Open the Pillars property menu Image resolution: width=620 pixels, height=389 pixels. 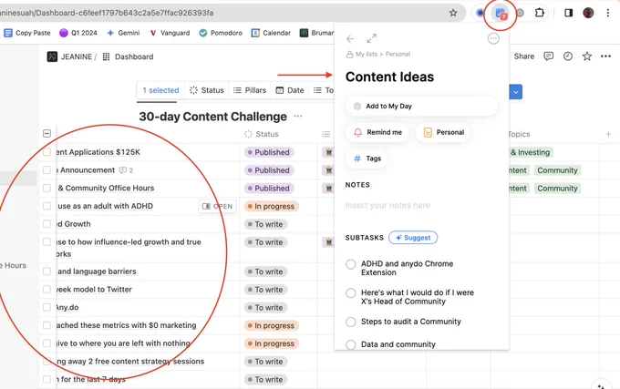click(250, 90)
